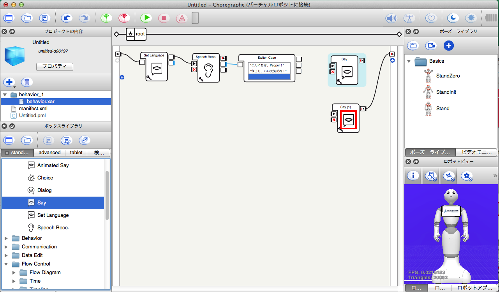Image resolution: width=499 pixels, height=292 pixels.
Task: Click the "こんにちは、Pepper！" case in Switch Case
Action: click(270, 65)
